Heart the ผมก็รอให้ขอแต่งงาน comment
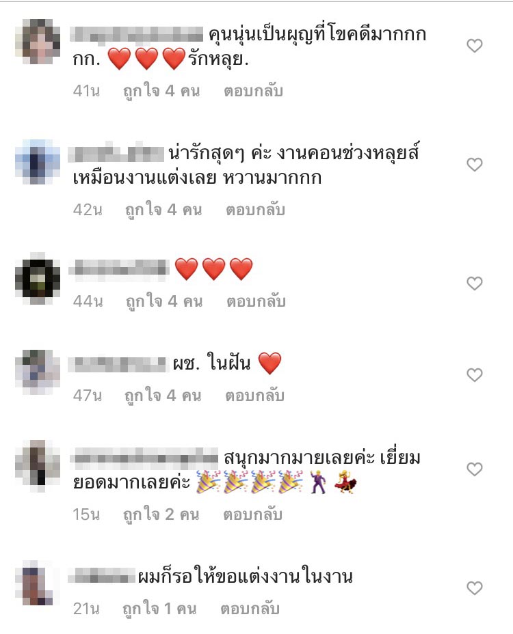This screenshot has width=513, height=634. pyautogui.click(x=475, y=588)
